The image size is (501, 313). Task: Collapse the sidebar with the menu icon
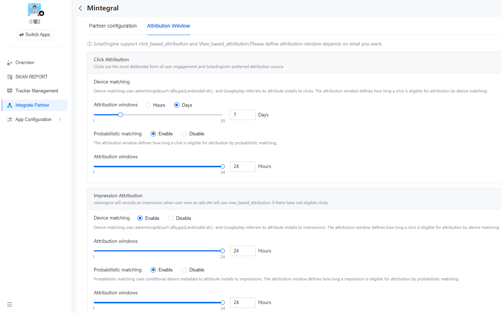(10, 304)
